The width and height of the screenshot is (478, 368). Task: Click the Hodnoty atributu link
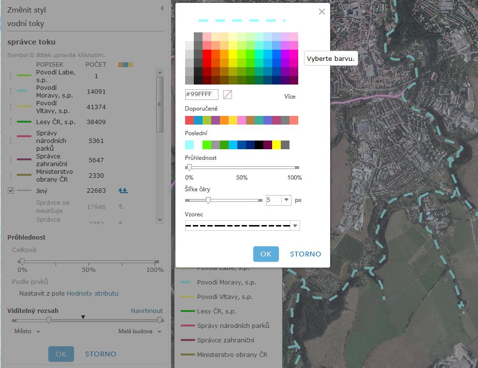pos(92,293)
